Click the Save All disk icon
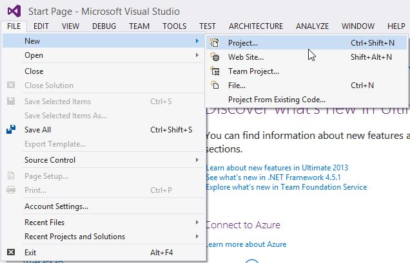 click(x=11, y=129)
